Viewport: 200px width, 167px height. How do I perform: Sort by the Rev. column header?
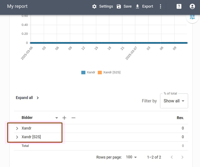click(x=180, y=118)
